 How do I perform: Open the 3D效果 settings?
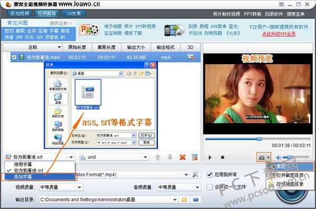[x=74, y=14]
